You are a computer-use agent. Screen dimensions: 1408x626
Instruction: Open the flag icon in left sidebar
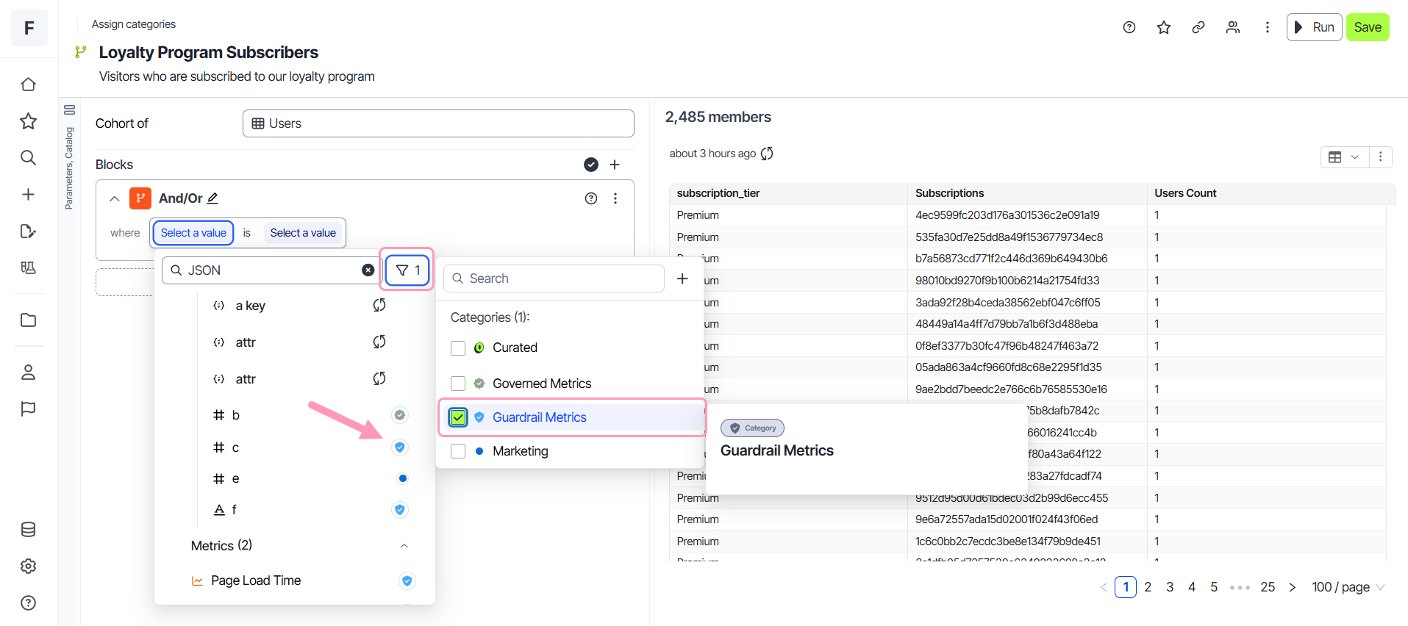click(x=28, y=409)
